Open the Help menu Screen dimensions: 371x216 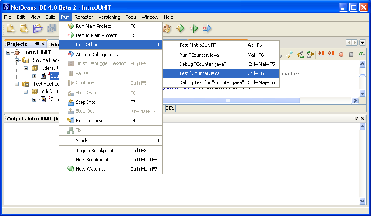point(169,17)
